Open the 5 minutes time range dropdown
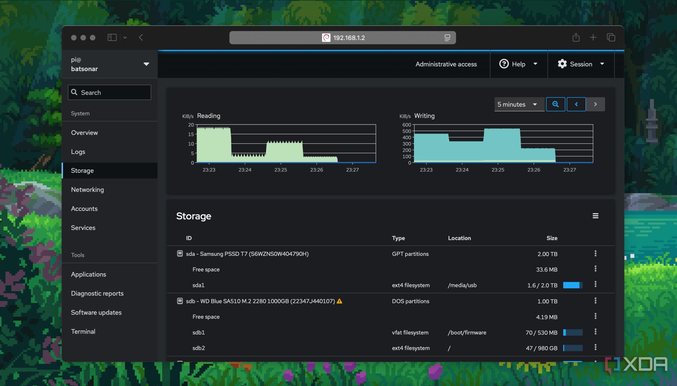677x386 pixels. [519, 104]
